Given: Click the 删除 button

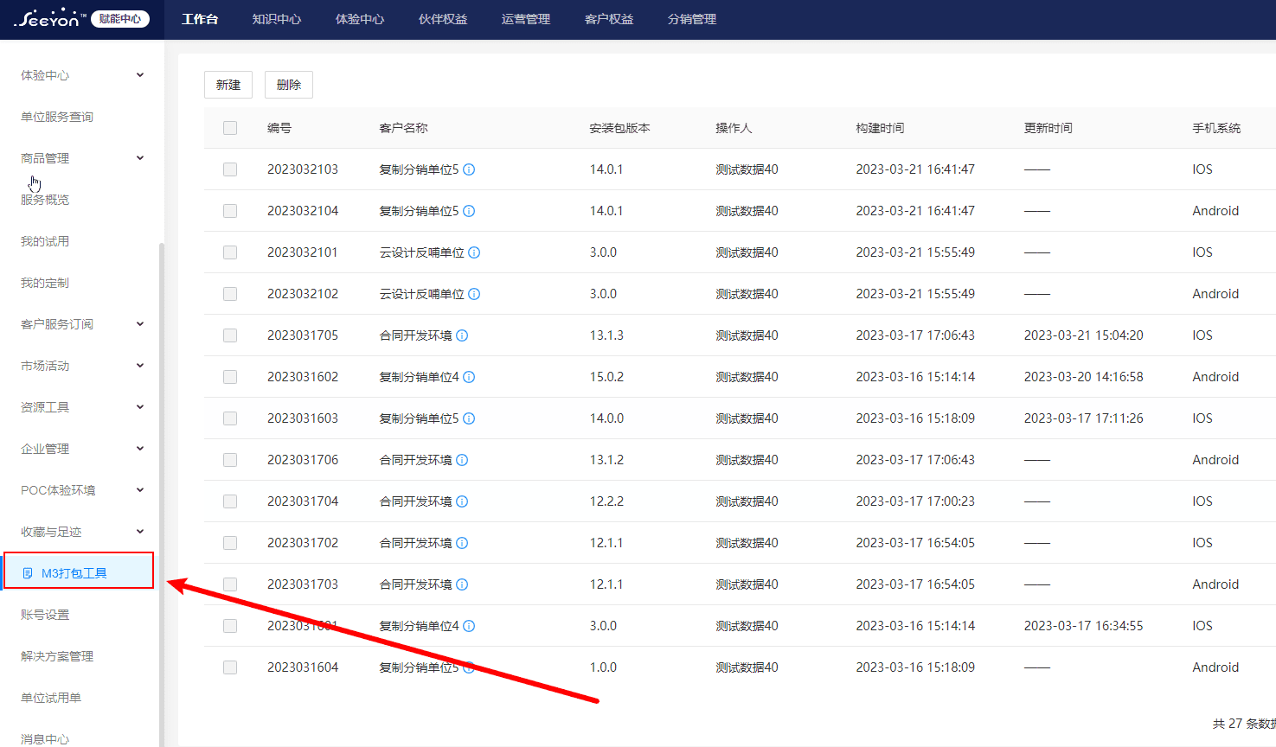Looking at the screenshot, I should [x=289, y=85].
